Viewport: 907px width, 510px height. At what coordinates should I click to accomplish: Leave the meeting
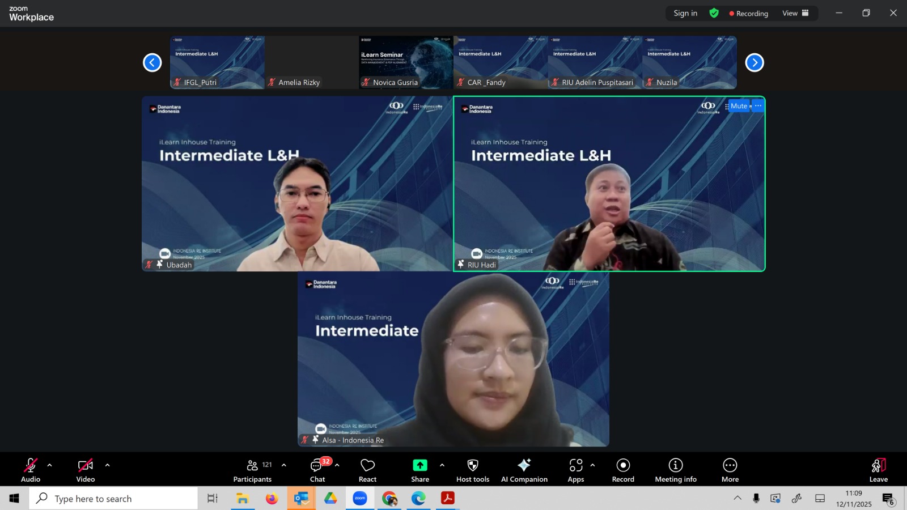(x=878, y=470)
